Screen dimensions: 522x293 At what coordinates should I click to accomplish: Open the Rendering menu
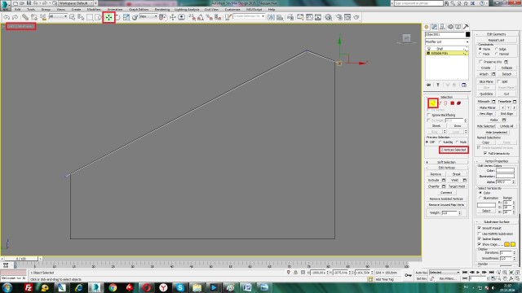(162, 9)
